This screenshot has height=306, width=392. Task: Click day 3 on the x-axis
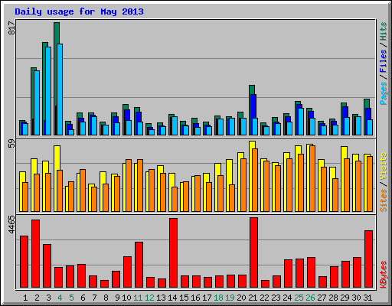tap(48, 298)
